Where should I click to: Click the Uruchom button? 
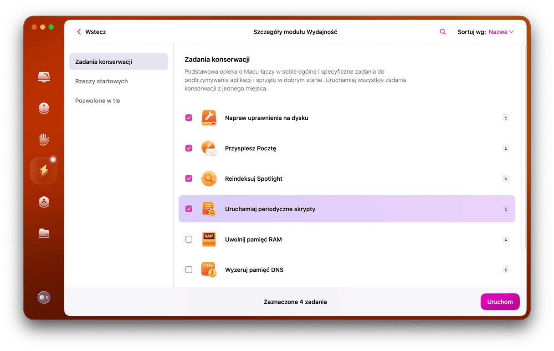500,302
